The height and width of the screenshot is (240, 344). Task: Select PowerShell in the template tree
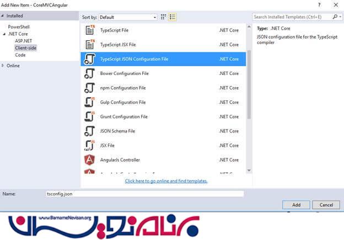19,27
